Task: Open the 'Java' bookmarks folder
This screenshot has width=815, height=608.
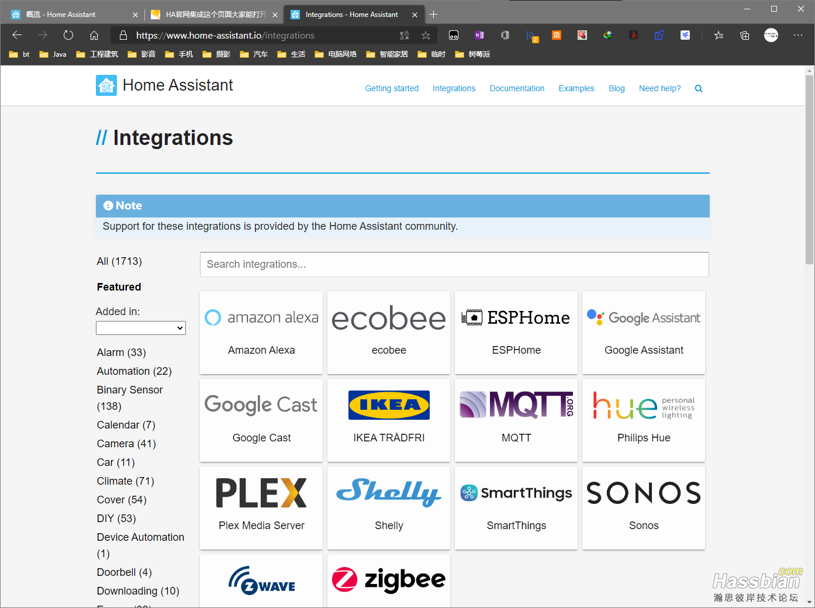Action: 53,54
